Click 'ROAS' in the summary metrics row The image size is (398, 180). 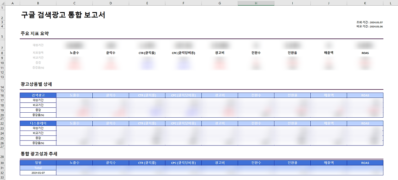[365, 53]
